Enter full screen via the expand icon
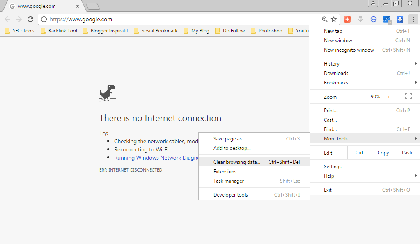The height and width of the screenshot is (244, 420). click(x=408, y=96)
